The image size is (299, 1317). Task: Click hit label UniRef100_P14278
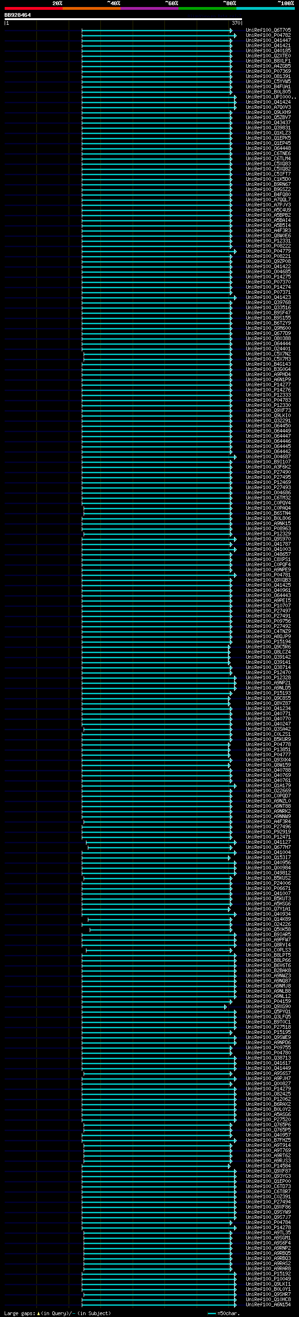click(x=268, y=1227)
